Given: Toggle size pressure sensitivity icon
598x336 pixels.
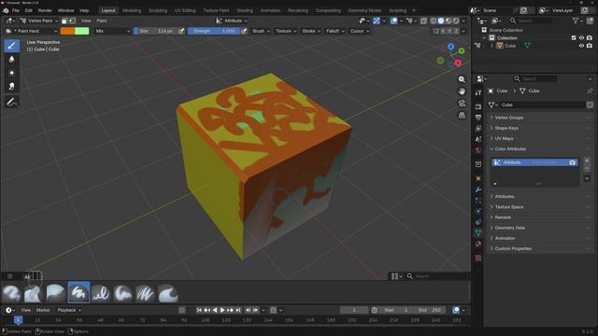Looking at the screenshot, I should pos(181,31).
